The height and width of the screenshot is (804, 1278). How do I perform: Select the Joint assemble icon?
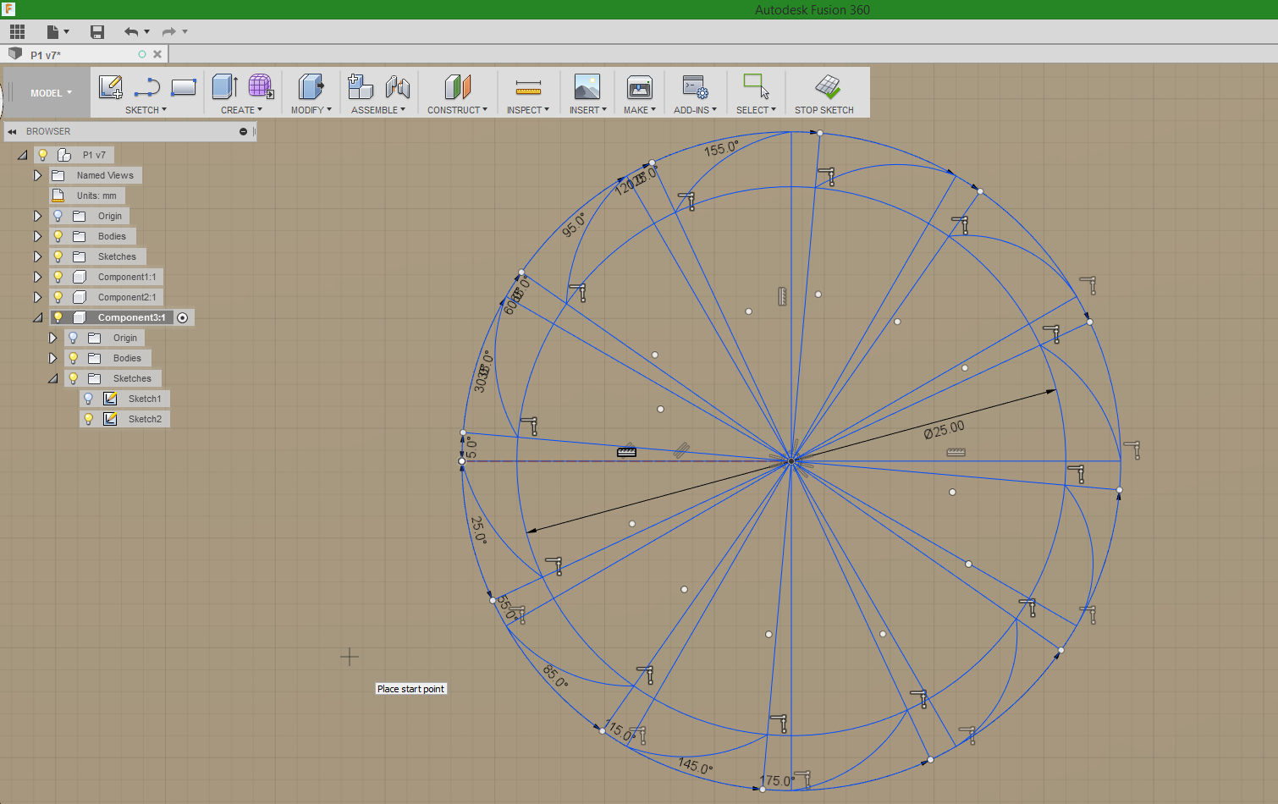397,86
